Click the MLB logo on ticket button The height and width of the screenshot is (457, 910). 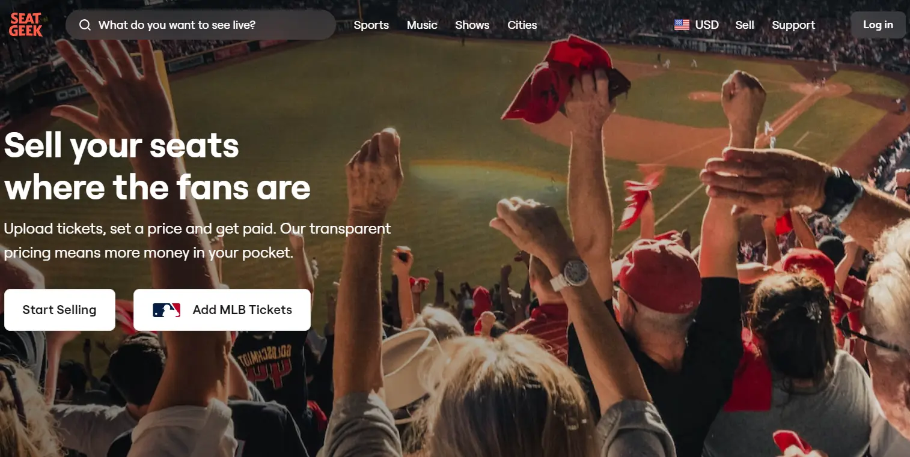click(x=166, y=310)
